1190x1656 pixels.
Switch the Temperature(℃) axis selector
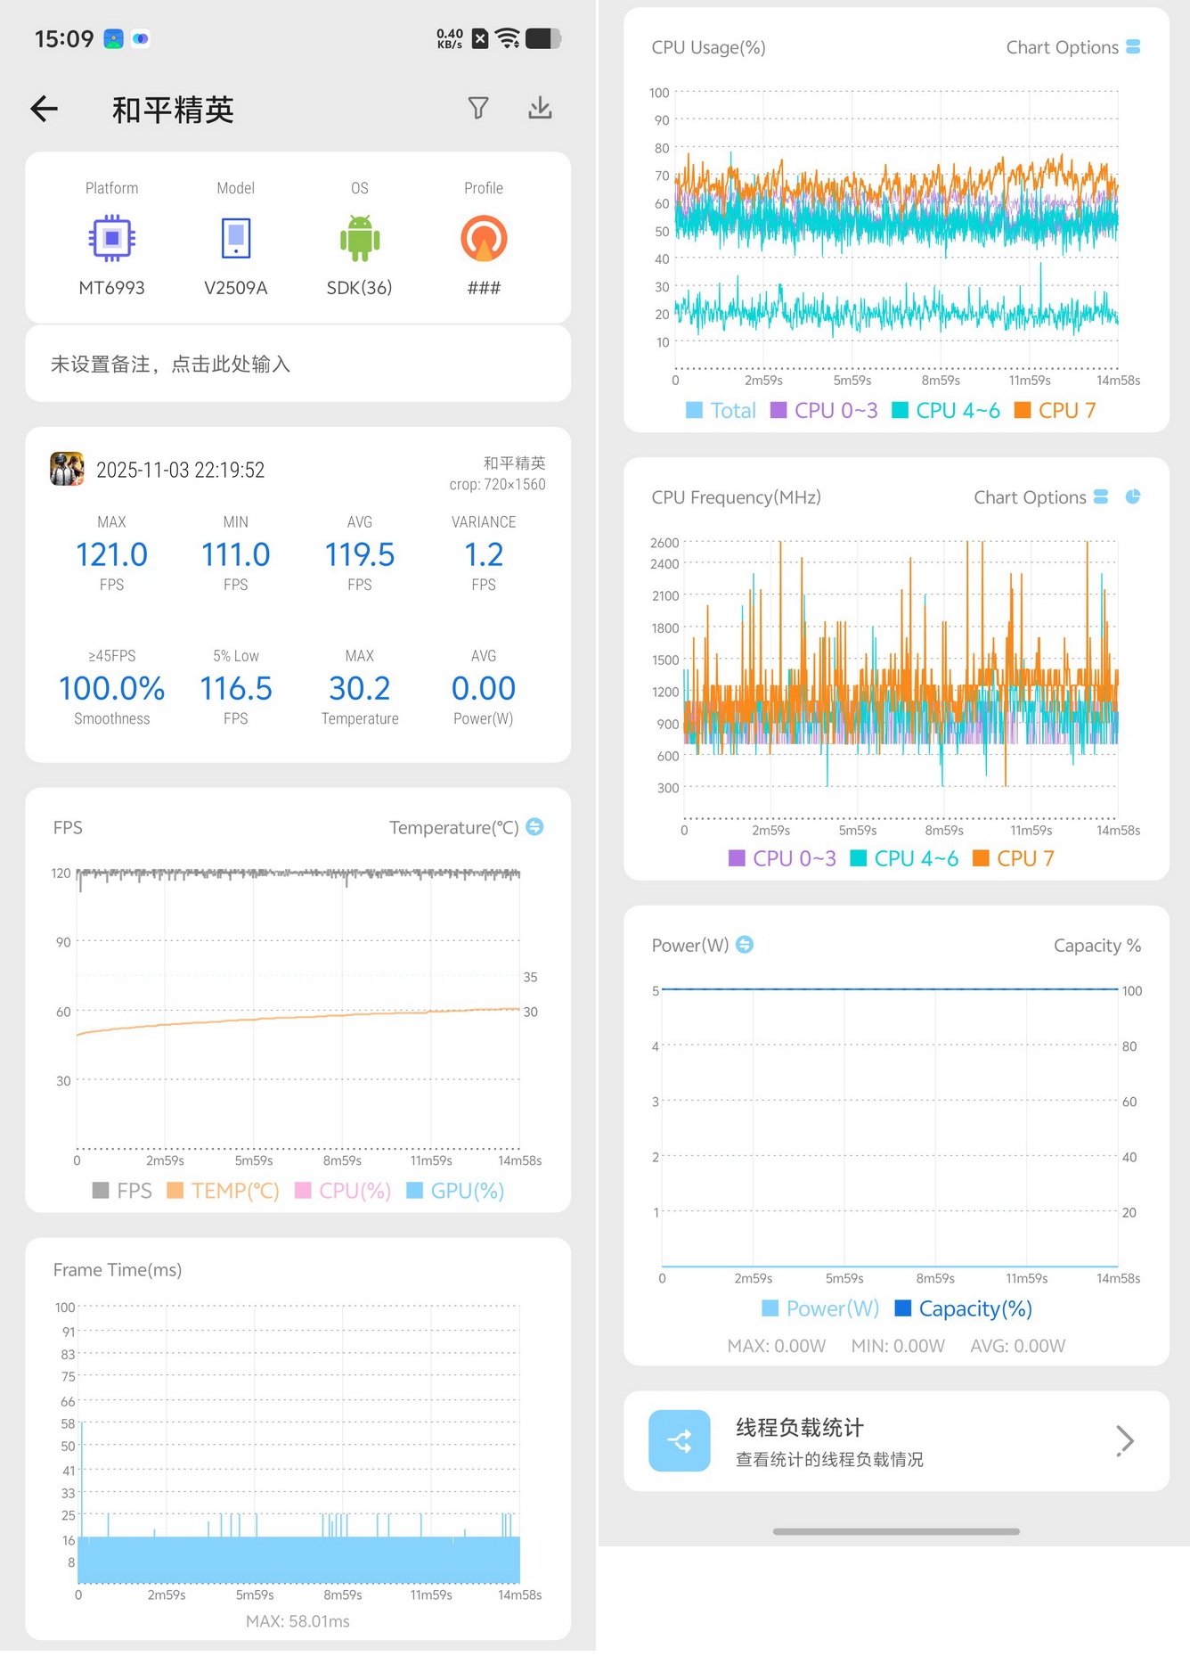click(534, 827)
